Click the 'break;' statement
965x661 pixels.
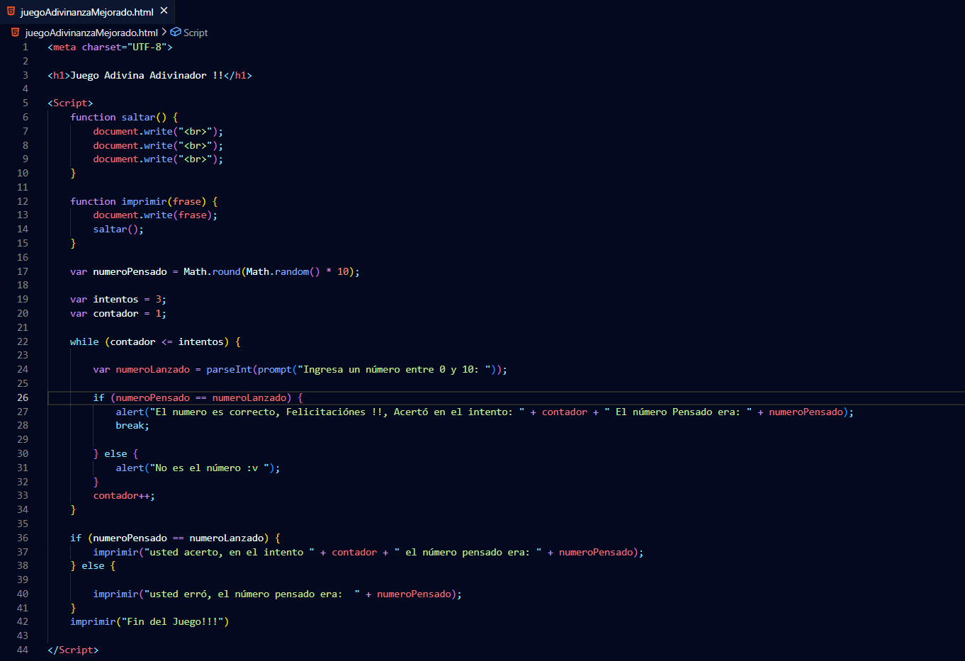(132, 425)
